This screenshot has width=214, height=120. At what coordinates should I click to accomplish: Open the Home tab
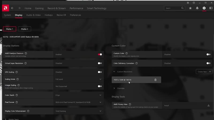pos(28,8)
